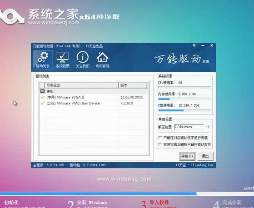
Task: Click 驱动包 6.2.2014.1109 status text
Action: tap(88, 165)
